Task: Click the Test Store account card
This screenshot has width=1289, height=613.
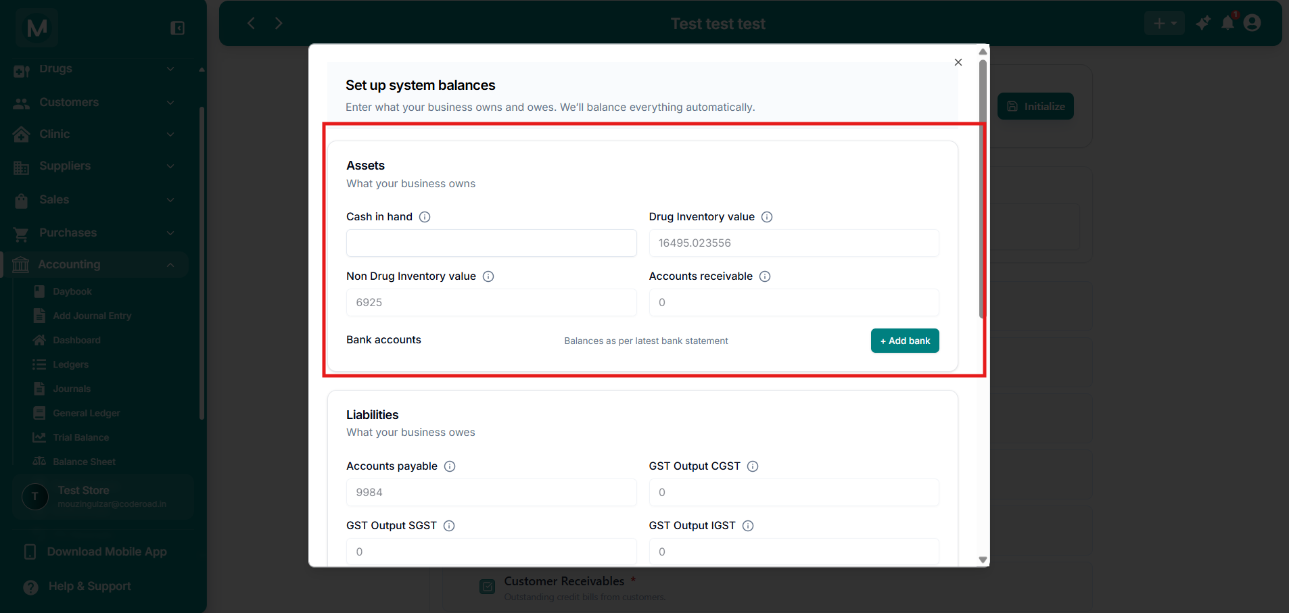Action: pos(103,497)
